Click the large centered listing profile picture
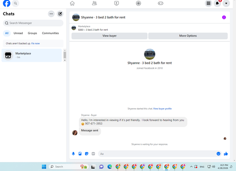 150,54
